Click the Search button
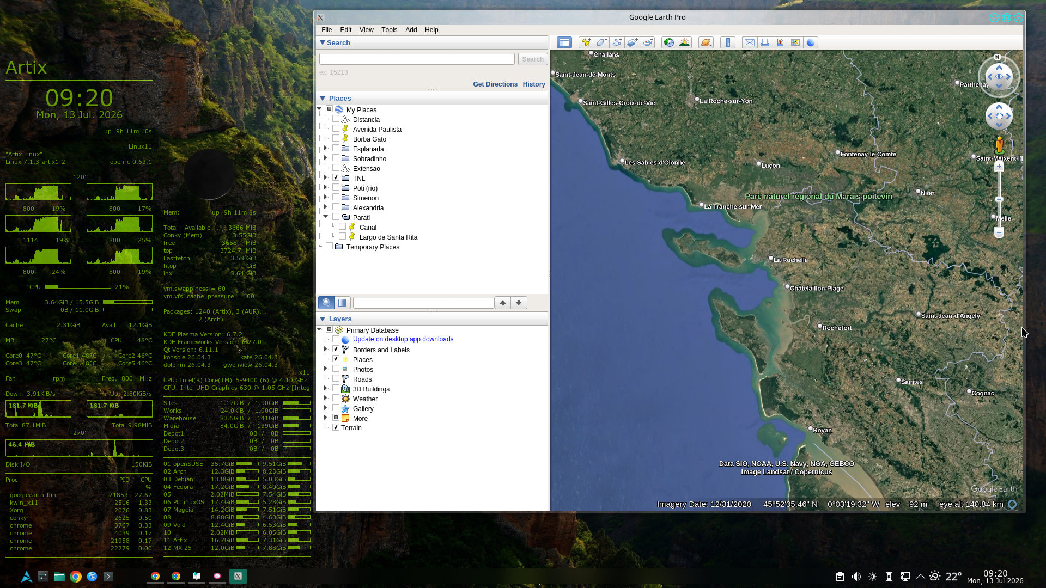Image resolution: width=1046 pixels, height=588 pixels. click(532, 59)
